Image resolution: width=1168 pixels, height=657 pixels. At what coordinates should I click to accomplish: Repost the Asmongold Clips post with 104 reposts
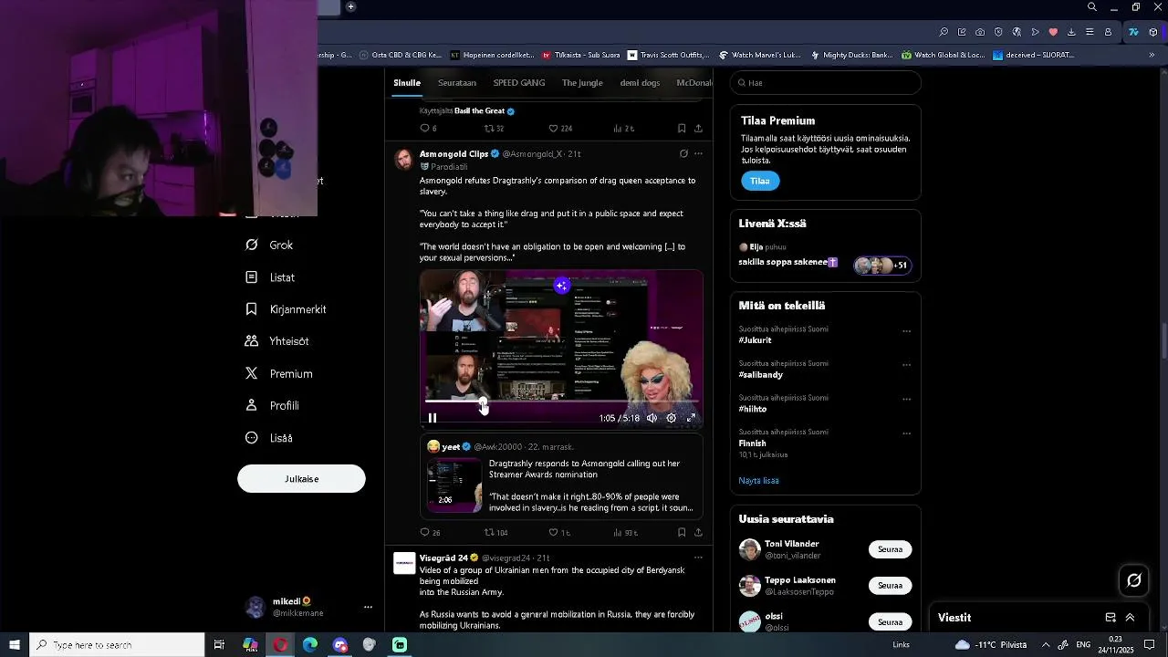click(x=495, y=532)
